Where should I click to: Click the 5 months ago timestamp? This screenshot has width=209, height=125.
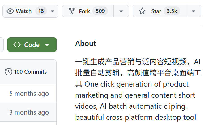click(29, 93)
